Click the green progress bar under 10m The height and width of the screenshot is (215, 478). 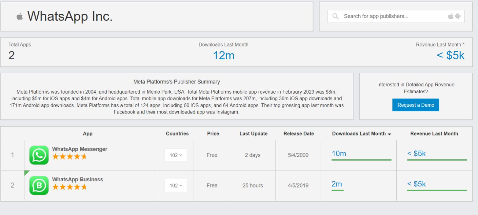361,160
